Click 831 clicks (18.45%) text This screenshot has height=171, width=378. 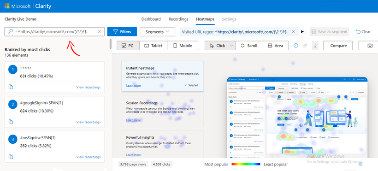click(x=36, y=76)
